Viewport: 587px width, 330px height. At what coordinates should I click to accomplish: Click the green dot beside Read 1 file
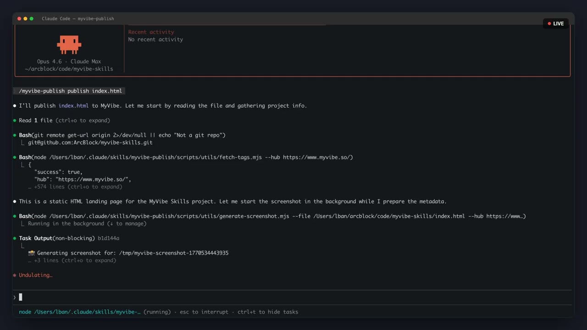click(15, 121)
